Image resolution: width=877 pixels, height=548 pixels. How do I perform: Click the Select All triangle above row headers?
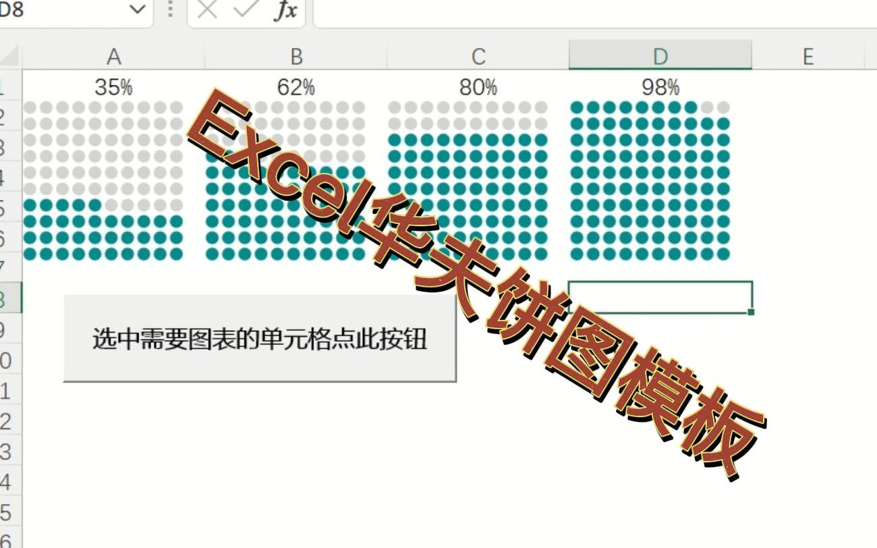tap(8, 54)
